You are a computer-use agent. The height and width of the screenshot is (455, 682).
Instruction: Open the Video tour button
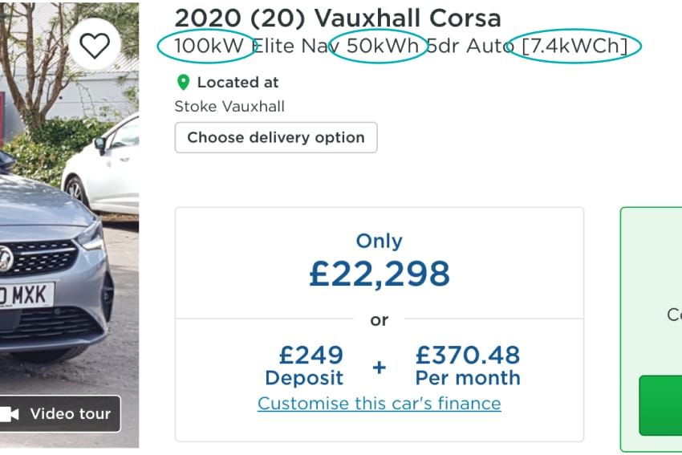(61, 414)
